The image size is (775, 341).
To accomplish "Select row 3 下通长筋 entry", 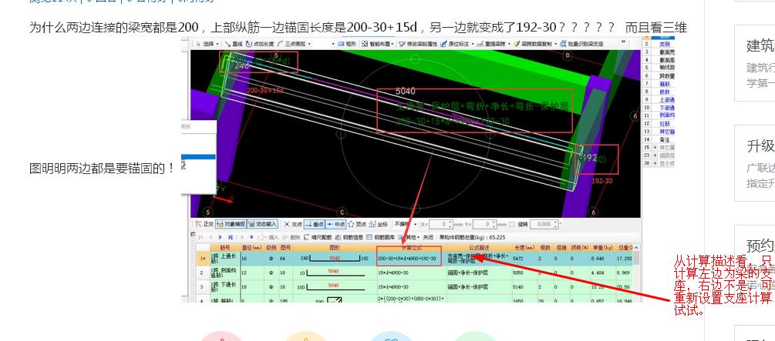I will (x=225, y=287).
